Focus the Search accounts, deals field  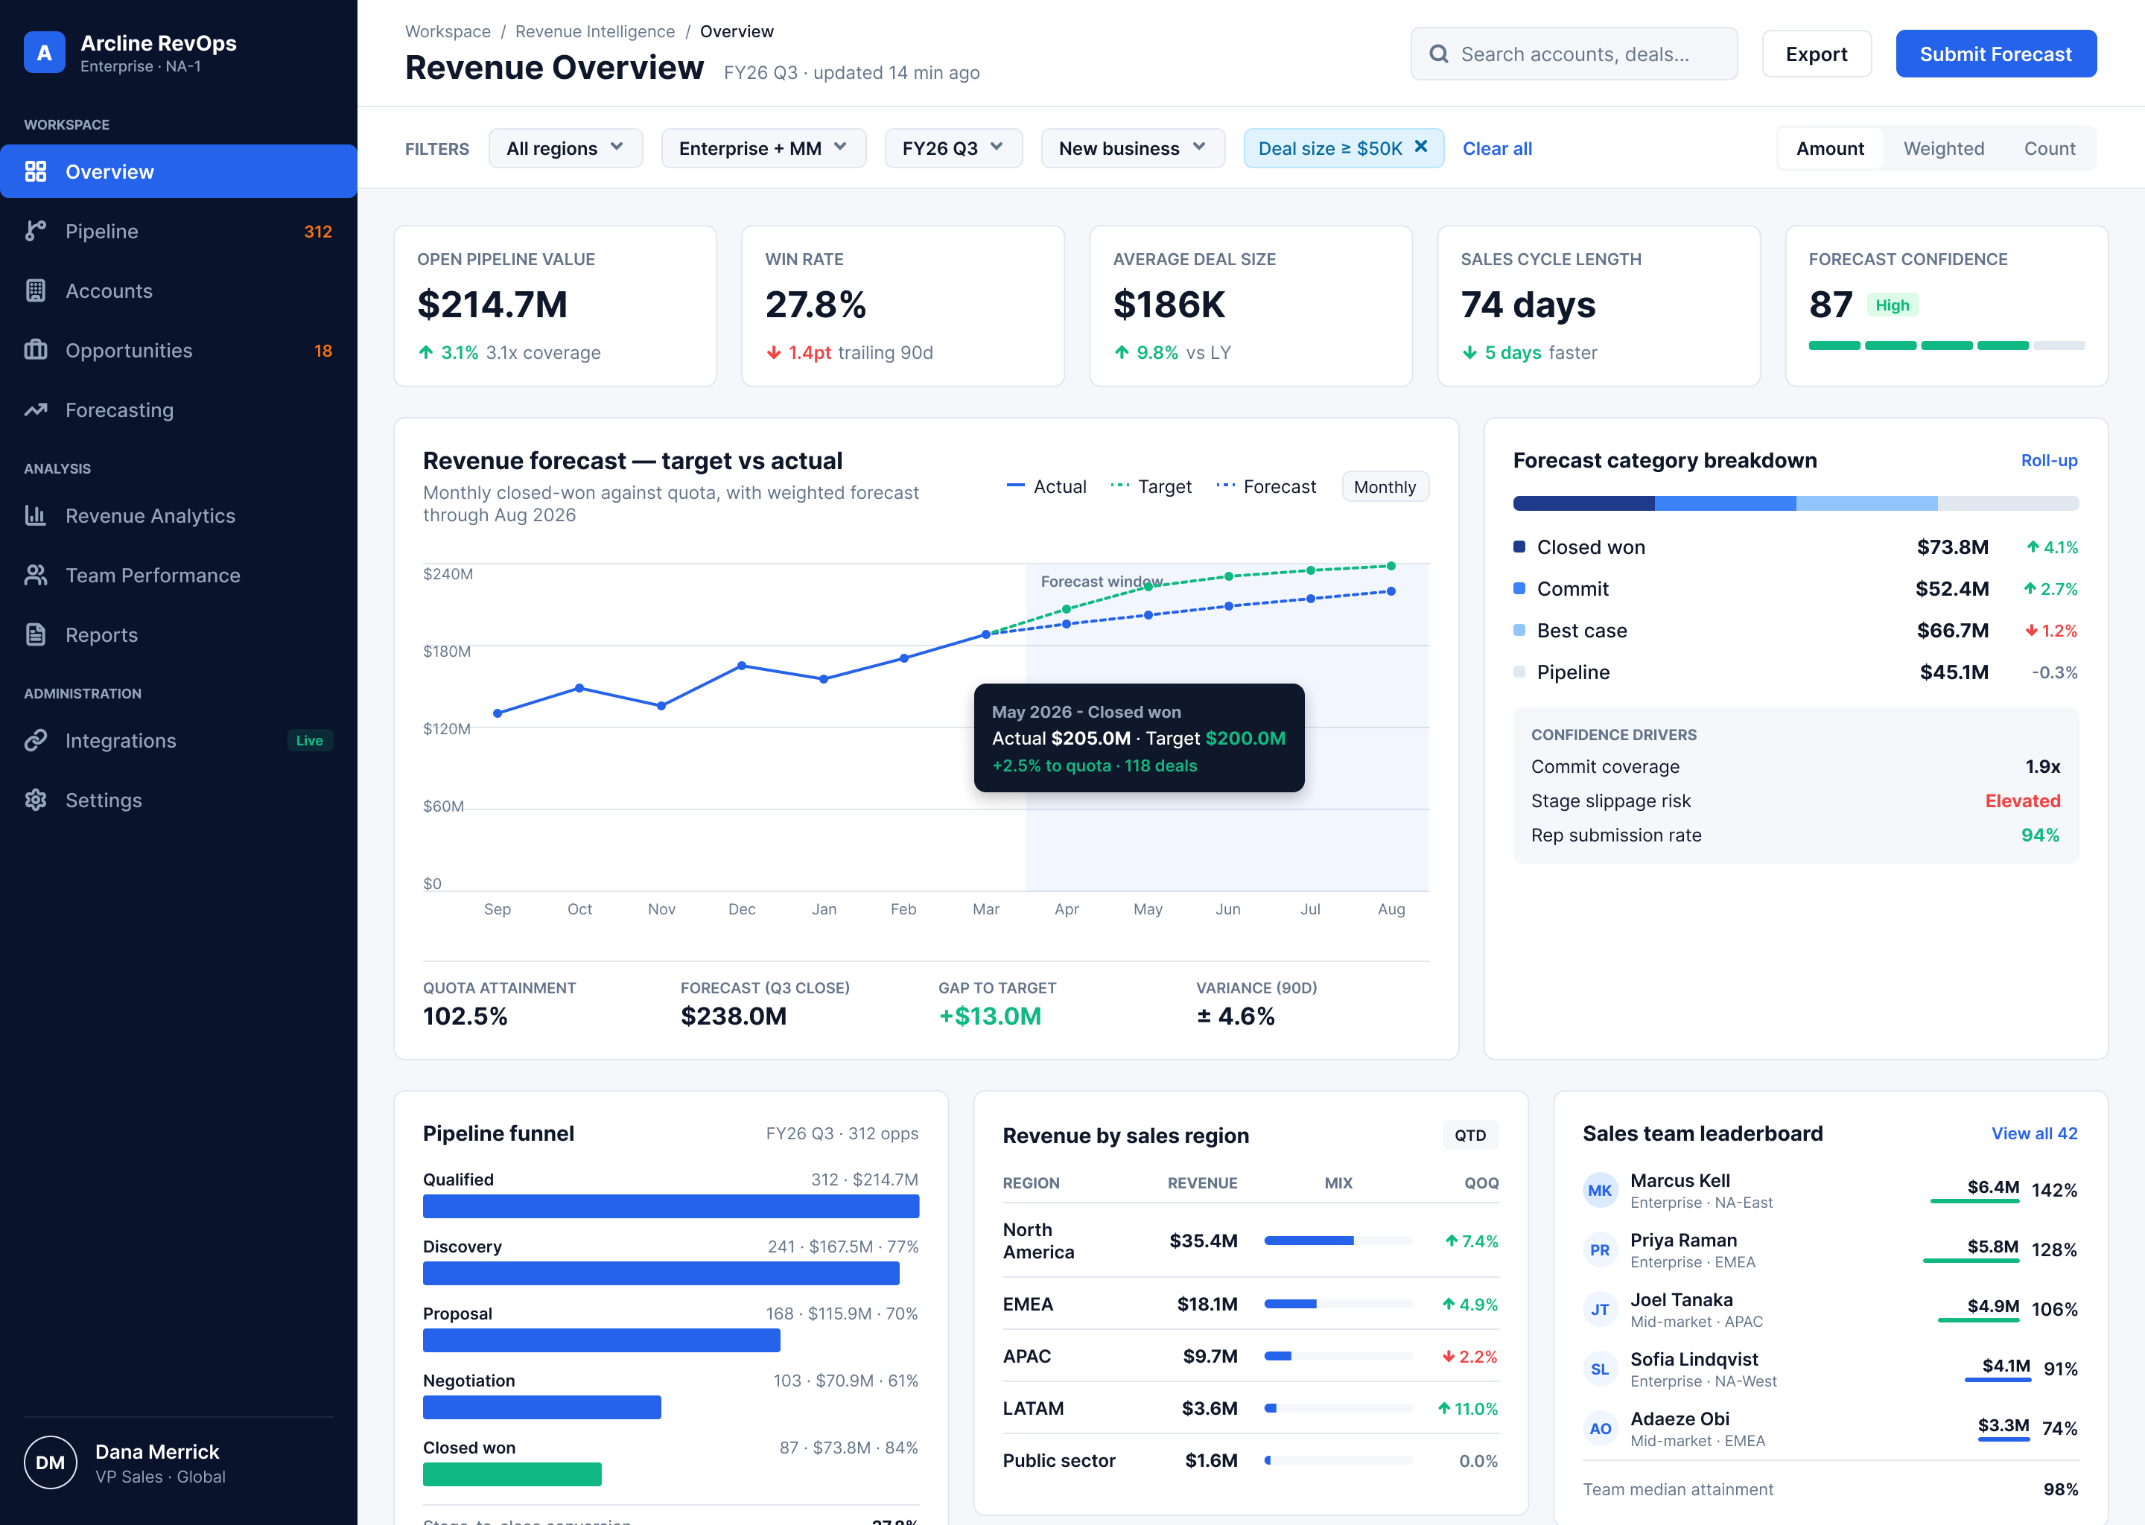(1574, 54)
